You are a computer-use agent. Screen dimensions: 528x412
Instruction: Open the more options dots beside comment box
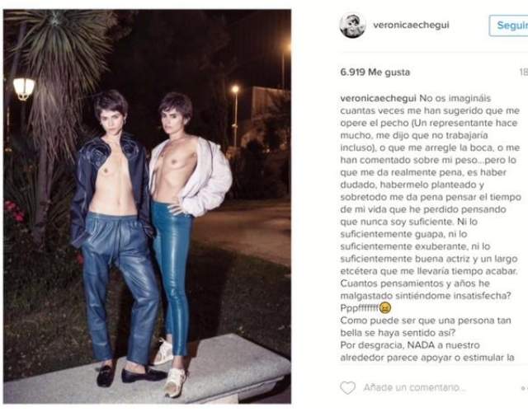pyautogui.click(x=525, y=388)
